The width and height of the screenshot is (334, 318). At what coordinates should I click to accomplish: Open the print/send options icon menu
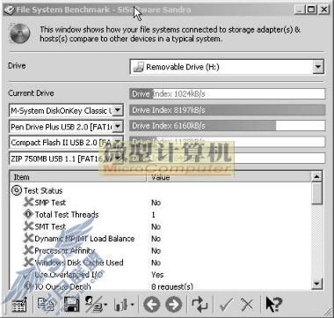tap(96, 305)
